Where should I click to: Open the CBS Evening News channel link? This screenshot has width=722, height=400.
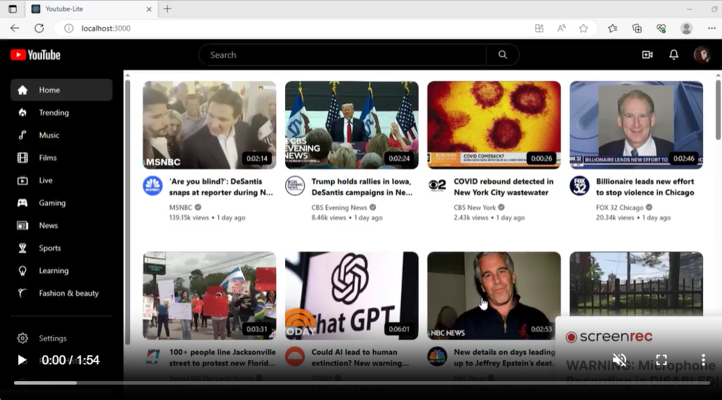click(x=339, y=207)
